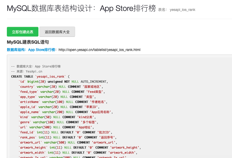This screenshot has height=158, width=232.
Task: Select the page URL text open.yesapi.cn/tablelist/yesapi_ios_rank.html
Action: (x=99, y=50)
